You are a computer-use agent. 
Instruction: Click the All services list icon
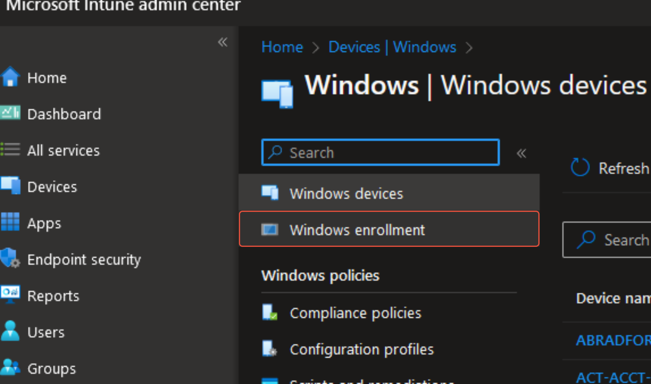click(x=10, y=150)
